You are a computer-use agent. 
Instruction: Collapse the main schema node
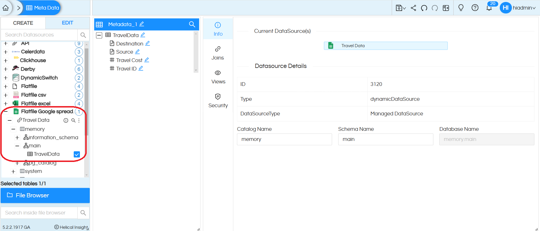click(x=17, y=146)
